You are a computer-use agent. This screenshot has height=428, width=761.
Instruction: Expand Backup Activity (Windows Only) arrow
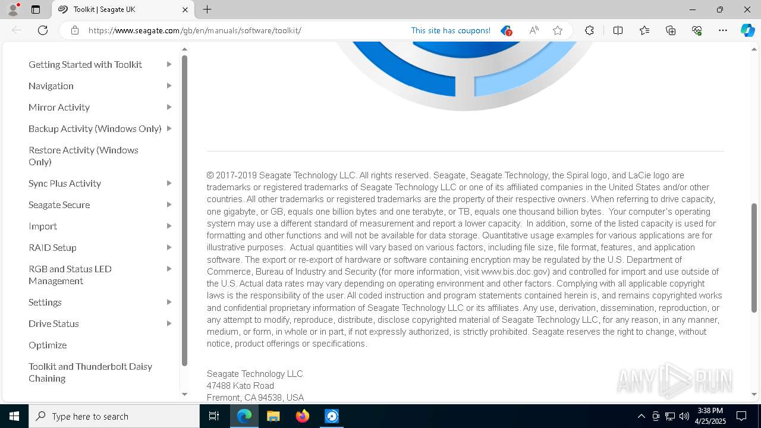click(169, 128)
